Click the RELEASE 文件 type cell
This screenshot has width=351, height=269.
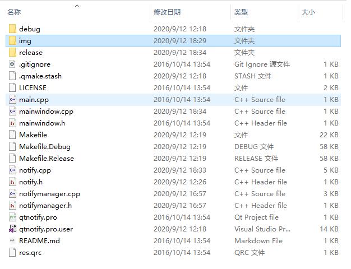(256, 159)
